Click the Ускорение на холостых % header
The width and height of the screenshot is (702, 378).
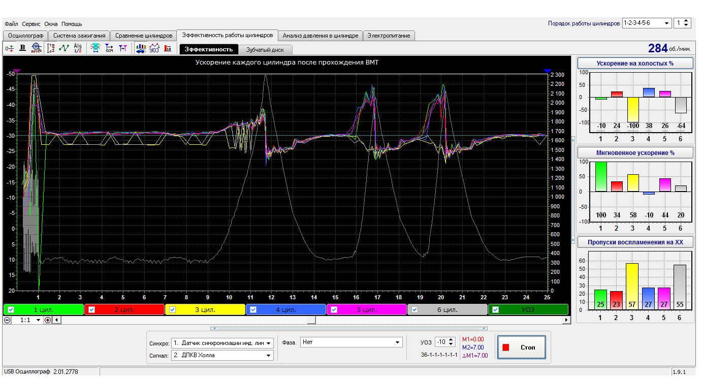click(x=635, y=64)
